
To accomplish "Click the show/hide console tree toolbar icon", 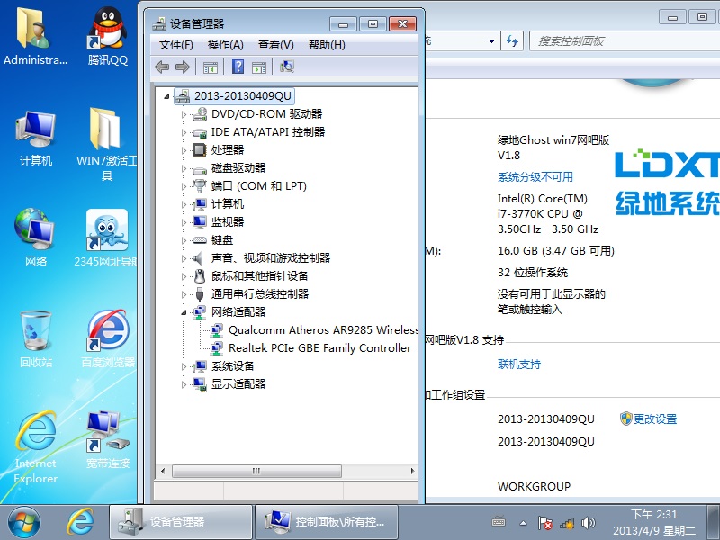I will 211,67.
